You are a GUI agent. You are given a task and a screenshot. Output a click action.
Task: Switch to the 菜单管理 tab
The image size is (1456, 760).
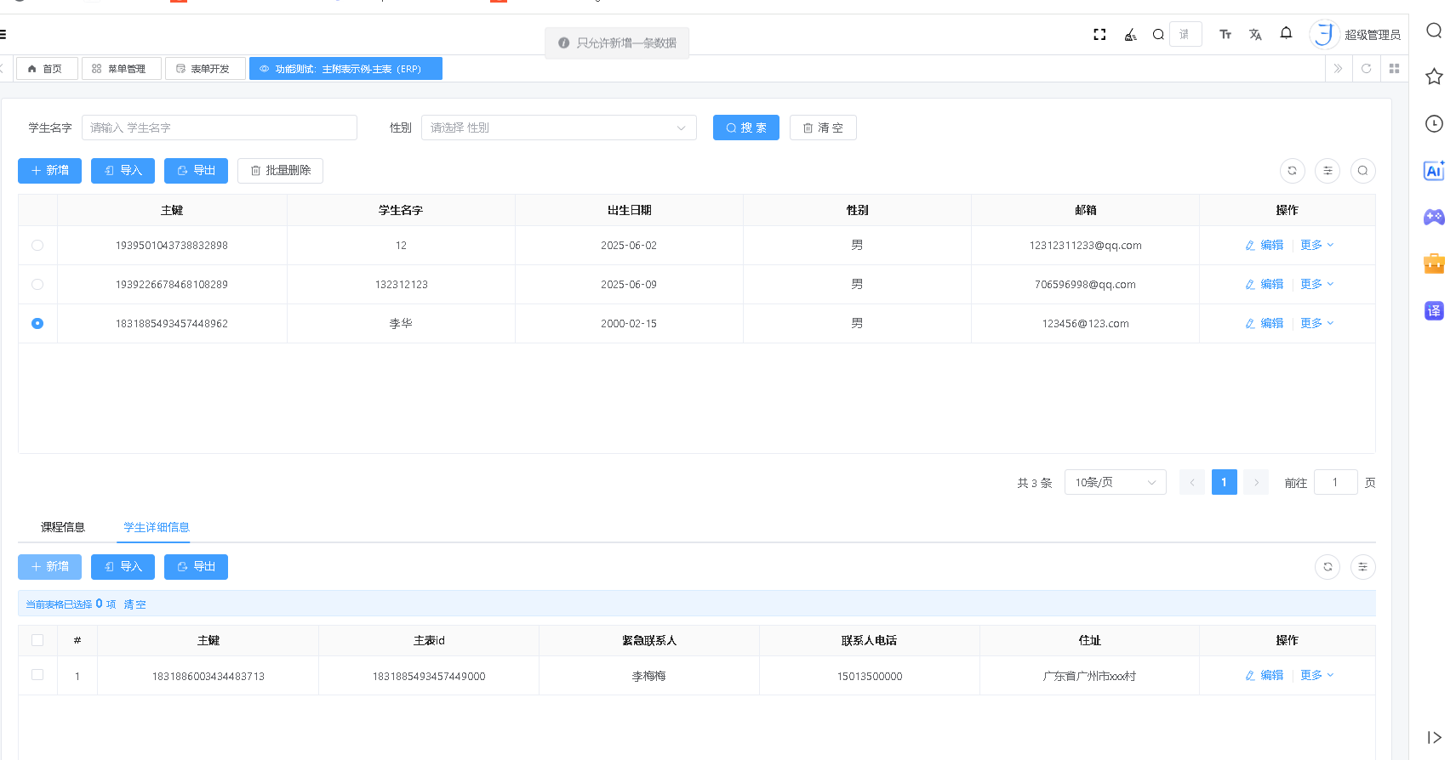tap(121, 69)
